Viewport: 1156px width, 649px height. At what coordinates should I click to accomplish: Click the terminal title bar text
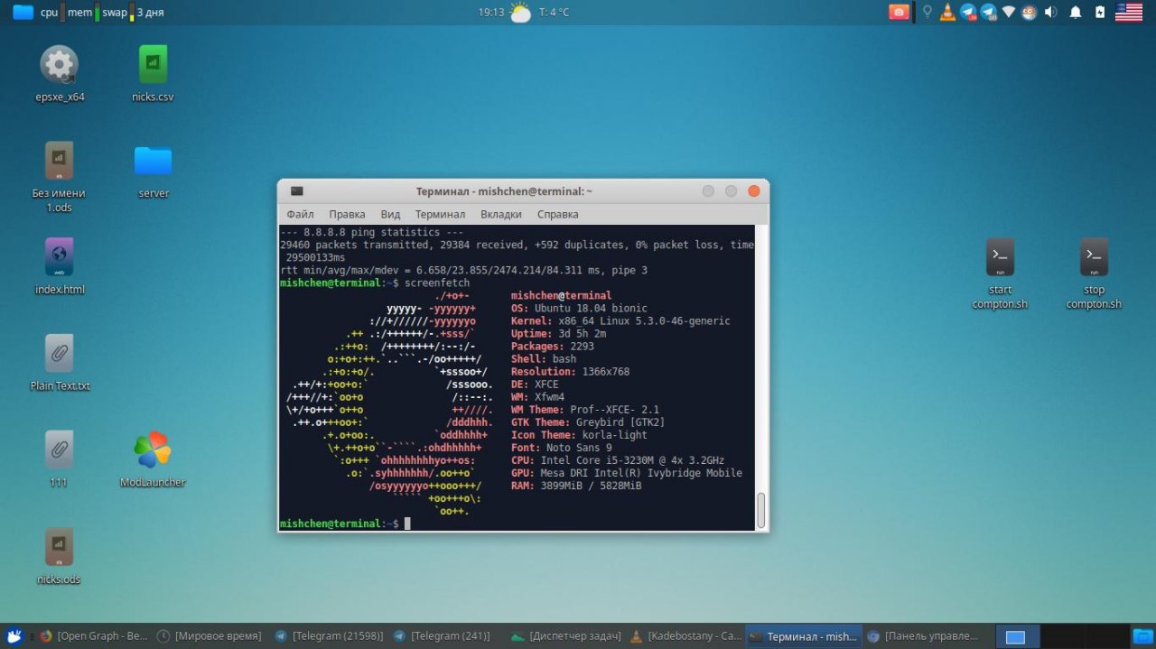coord(504,191)
